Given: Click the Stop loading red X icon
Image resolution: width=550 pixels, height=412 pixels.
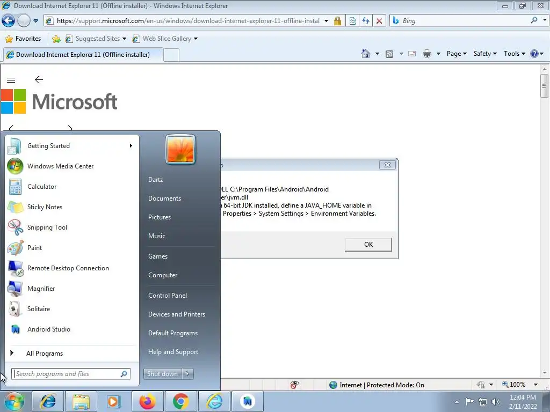Looking at the screenshot, I should (x=379, y=21).
